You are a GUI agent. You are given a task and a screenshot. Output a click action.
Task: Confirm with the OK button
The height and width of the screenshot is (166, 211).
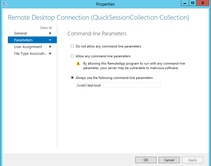146,160
